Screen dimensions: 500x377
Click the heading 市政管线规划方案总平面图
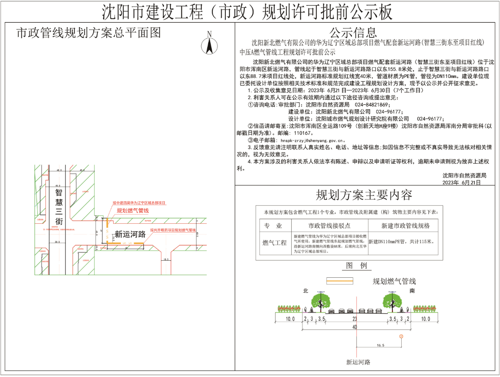tap(89, 32)
